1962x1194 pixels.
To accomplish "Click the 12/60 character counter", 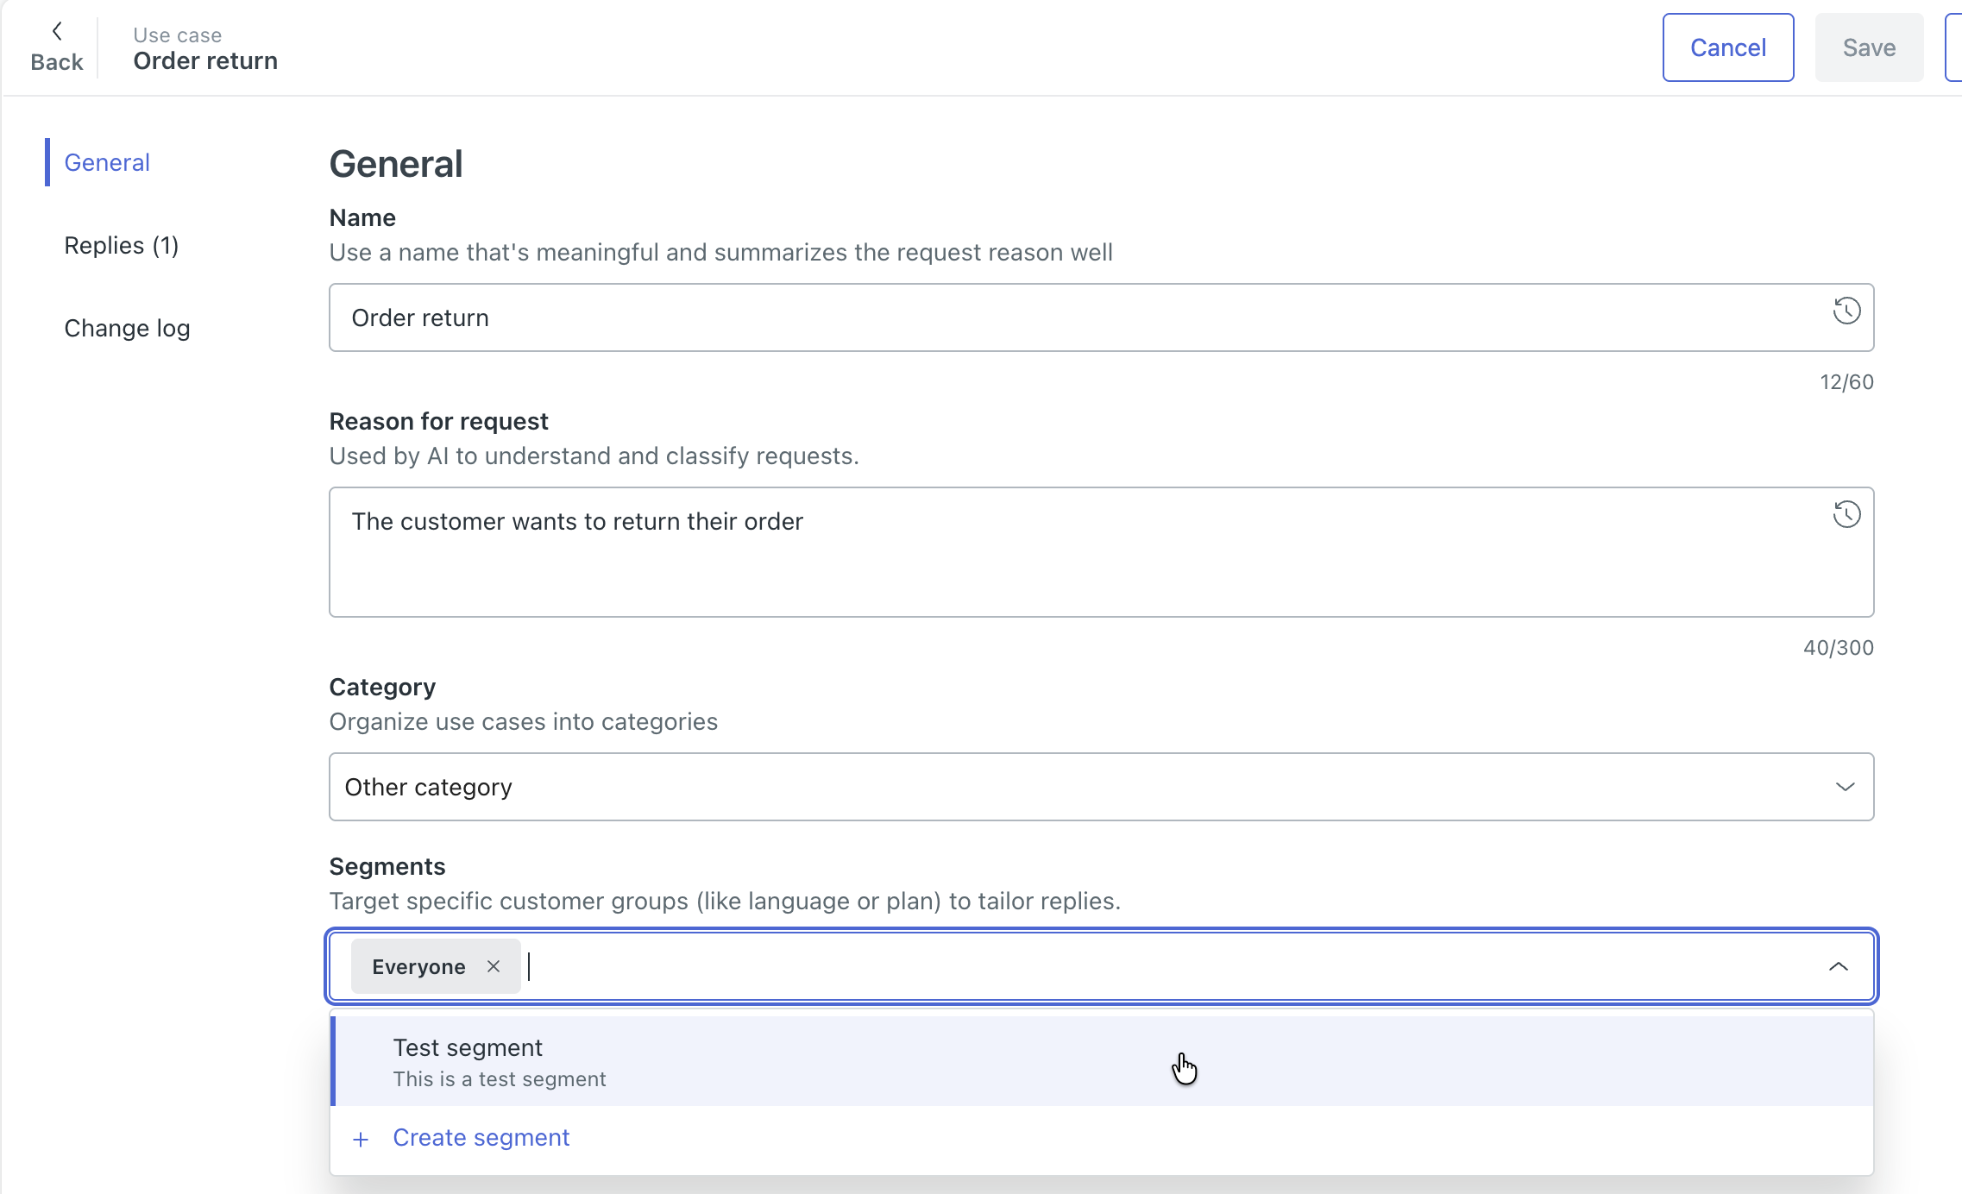I will (1846, 381).
